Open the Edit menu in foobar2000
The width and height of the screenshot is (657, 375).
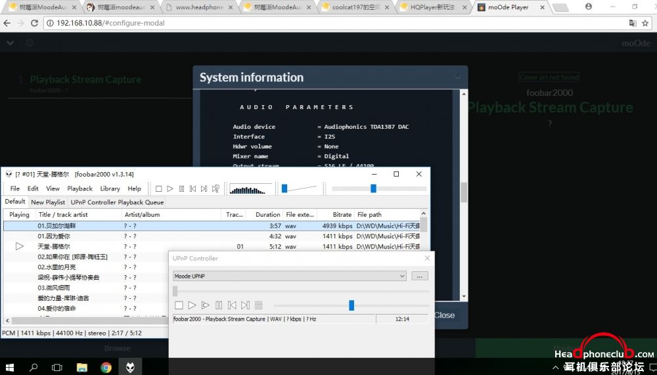pyautogui.click(x=33, y=188)
